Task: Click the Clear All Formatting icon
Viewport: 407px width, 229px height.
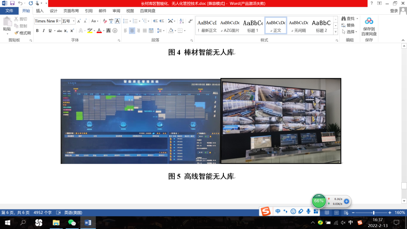Action: (104, 21)
